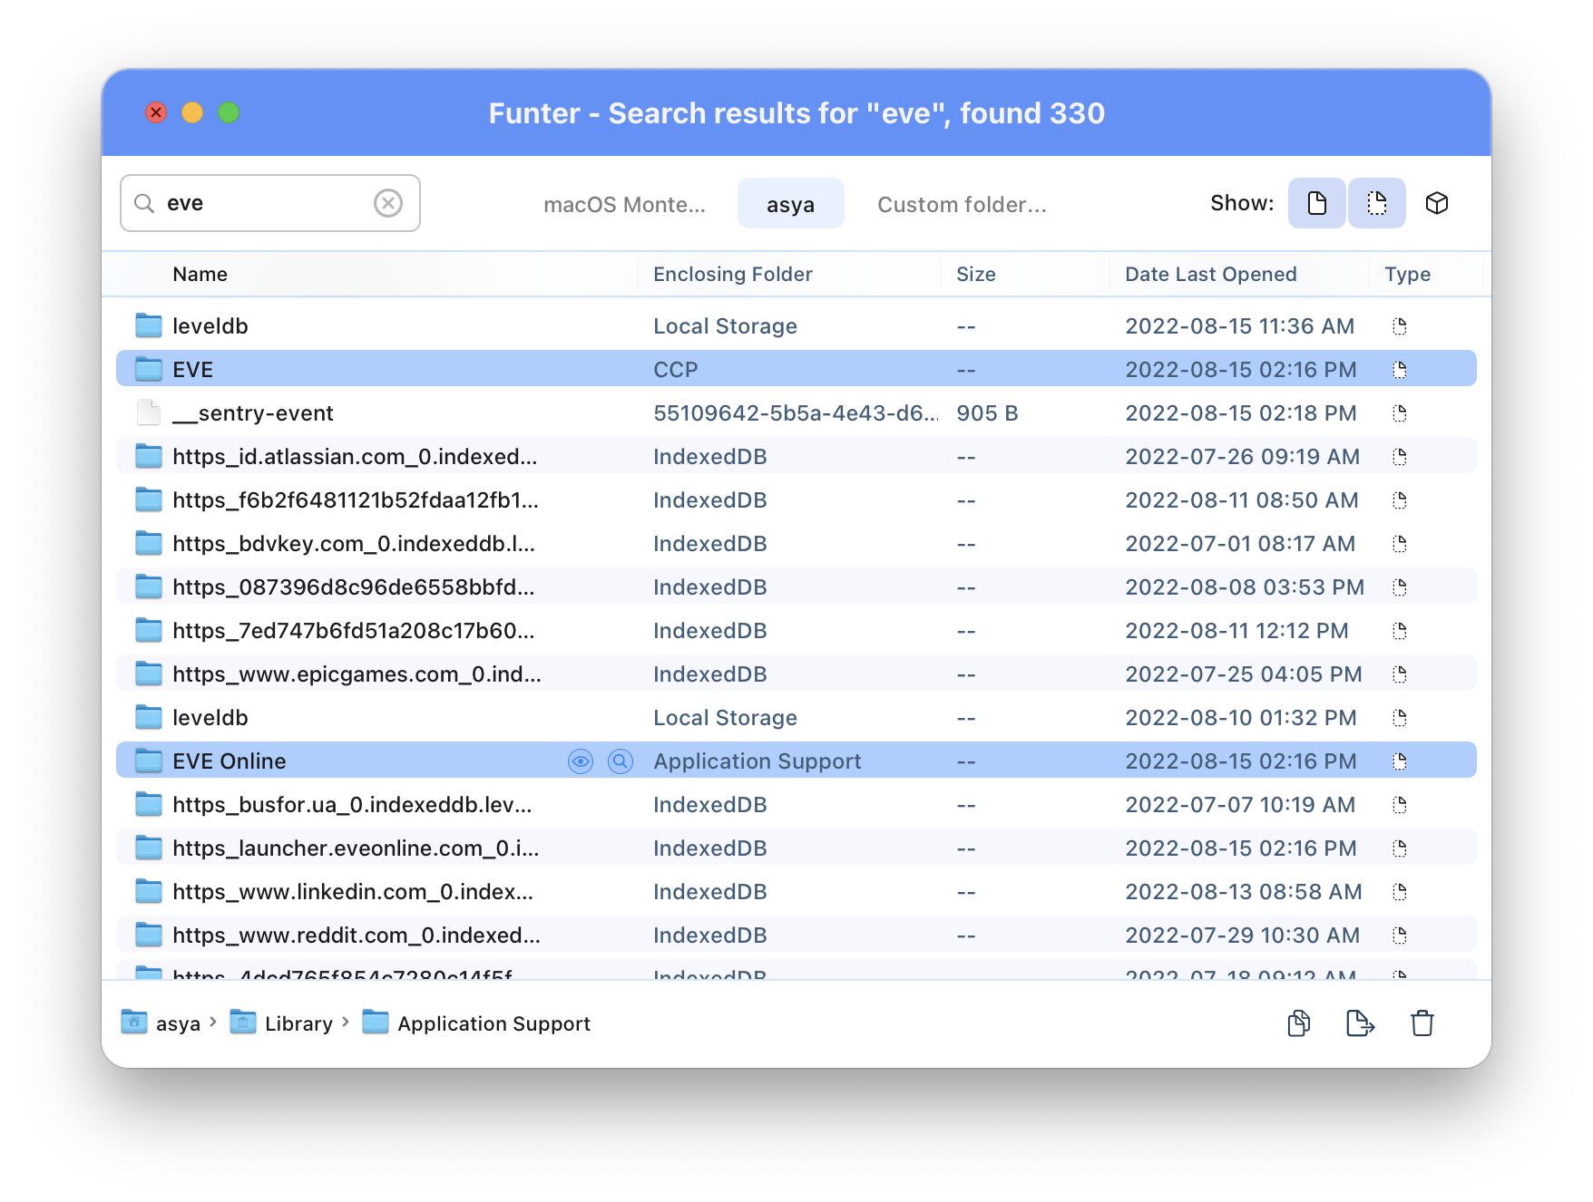Screen dimensions: 1593x1202
Task: Select the EVE folder row in CCP
Action: [x=796, y=370]
